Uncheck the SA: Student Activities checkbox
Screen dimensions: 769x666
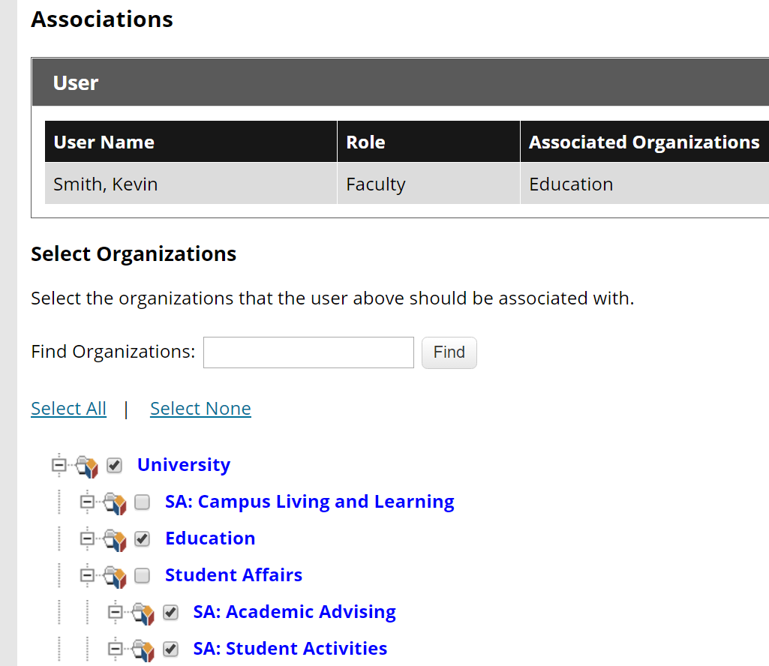pos(170,649)
